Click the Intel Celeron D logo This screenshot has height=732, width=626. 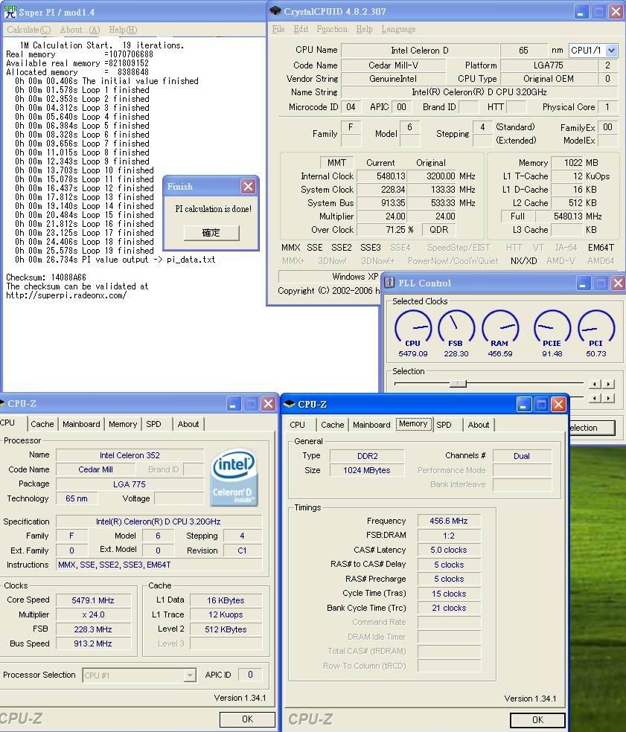pyautogui.click(x=234, y=478)
